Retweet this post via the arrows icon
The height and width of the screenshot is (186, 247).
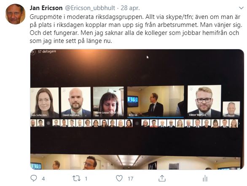pyautogui.click(x=76, y=178)
